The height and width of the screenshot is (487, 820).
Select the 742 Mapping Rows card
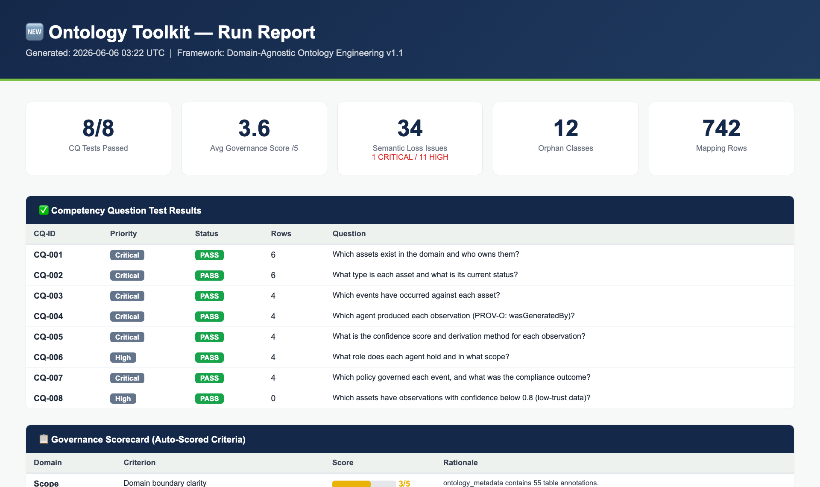(721, 138)
